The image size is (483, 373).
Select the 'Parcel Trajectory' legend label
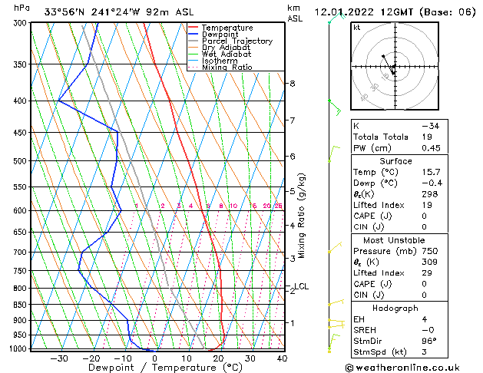click(x=237, y=41)
